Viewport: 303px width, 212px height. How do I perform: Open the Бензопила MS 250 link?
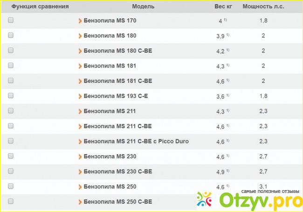point(110,187)
